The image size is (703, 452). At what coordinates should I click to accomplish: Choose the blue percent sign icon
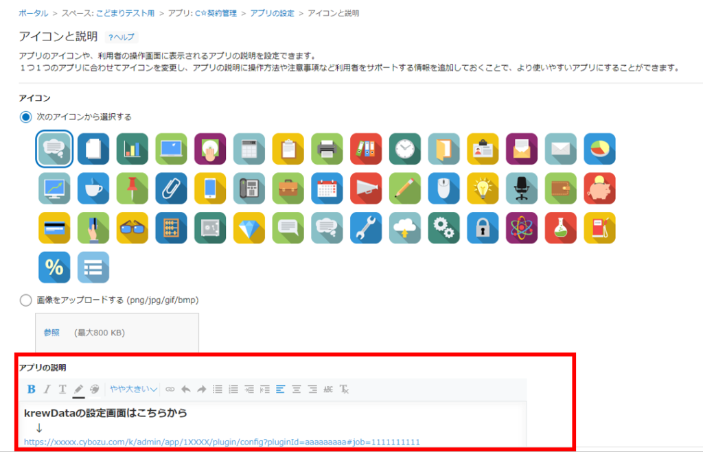click(x=54, y=267)
